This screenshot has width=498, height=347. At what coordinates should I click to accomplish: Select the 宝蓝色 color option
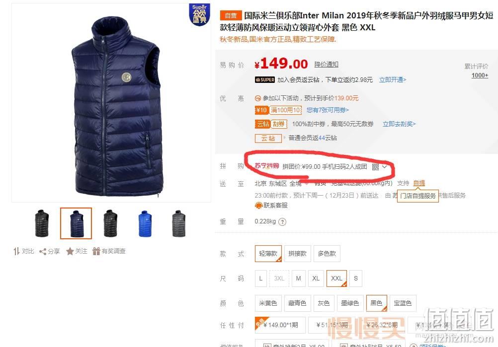(x=403, y=303)
